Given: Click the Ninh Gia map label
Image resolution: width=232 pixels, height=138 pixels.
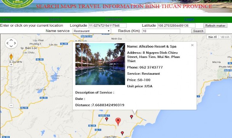Looking at the screenshot, I should [x=117, y=39].
